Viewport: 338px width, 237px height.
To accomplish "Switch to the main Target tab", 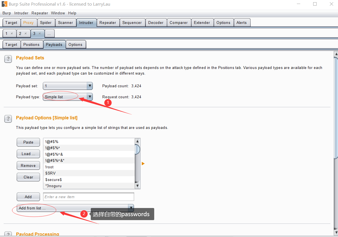I will 11,23.
